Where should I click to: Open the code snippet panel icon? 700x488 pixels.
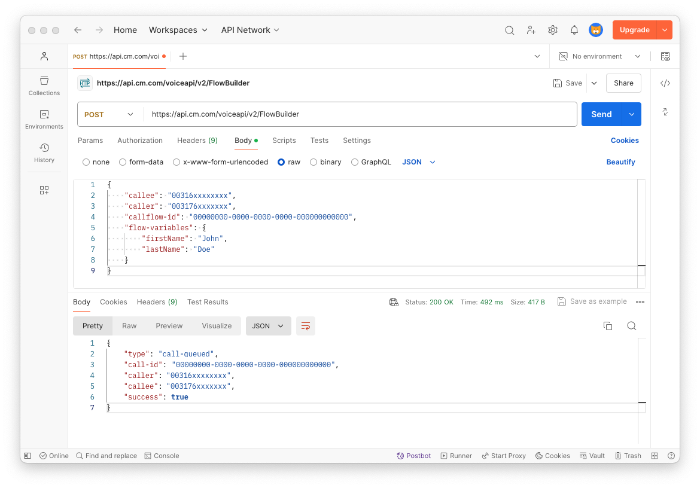(665, 83)
